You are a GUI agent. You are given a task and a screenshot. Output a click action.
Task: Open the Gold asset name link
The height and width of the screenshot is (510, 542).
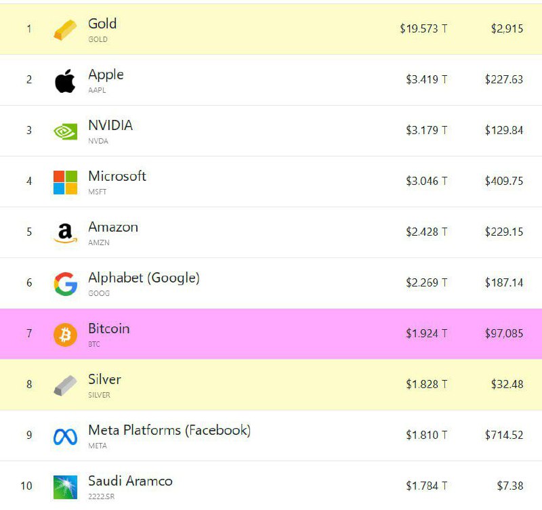102,24
